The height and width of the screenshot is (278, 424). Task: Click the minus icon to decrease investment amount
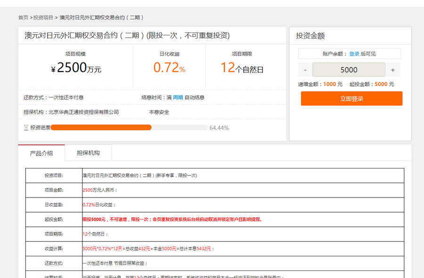click(305, 69)
